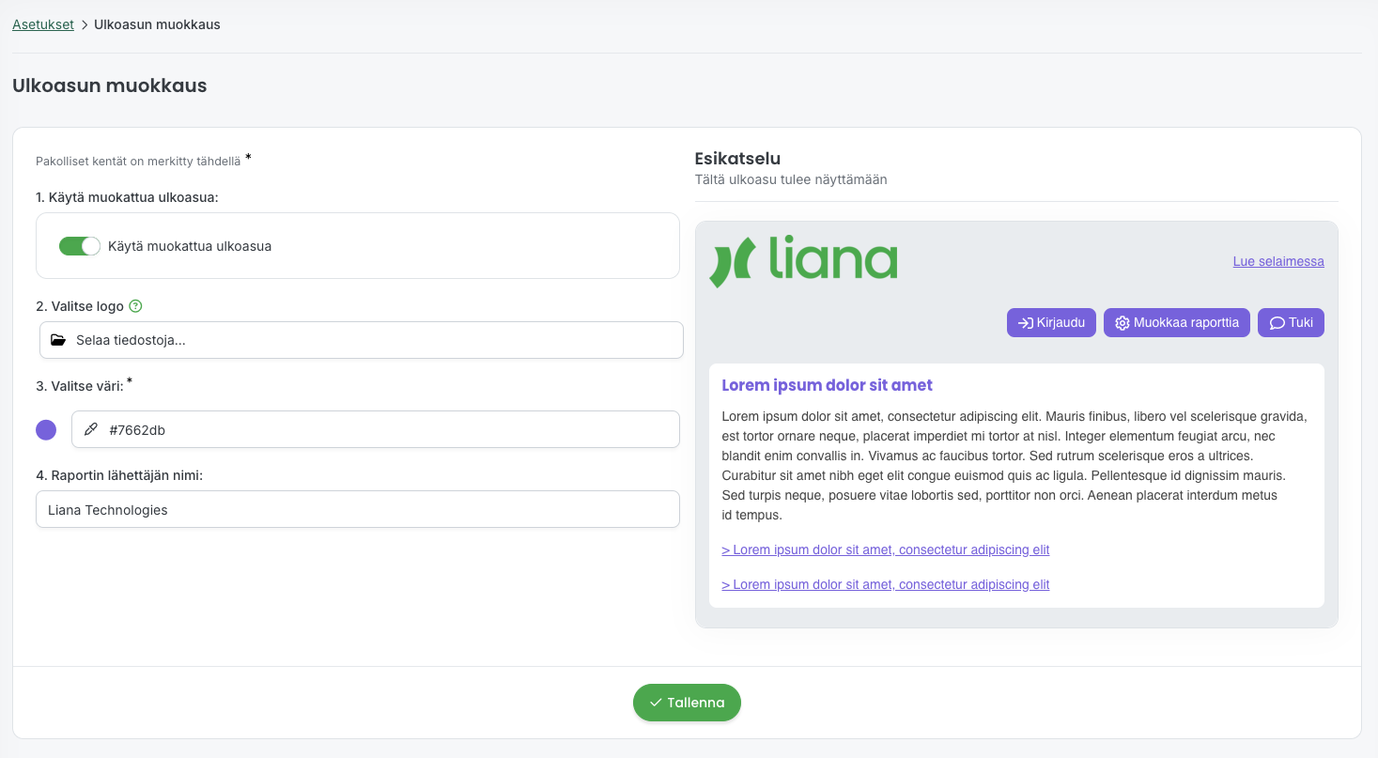
Task: Toggle the Käytä muokattua ulkoasua switch
Action: point(79,246)
